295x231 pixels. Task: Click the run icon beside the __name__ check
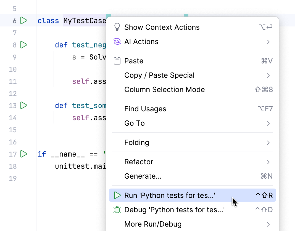(x=24, y=154)
